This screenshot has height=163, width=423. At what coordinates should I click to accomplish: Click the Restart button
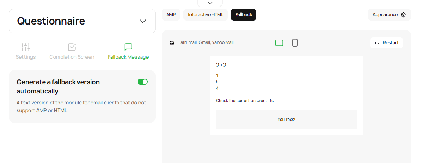point(387,43)
